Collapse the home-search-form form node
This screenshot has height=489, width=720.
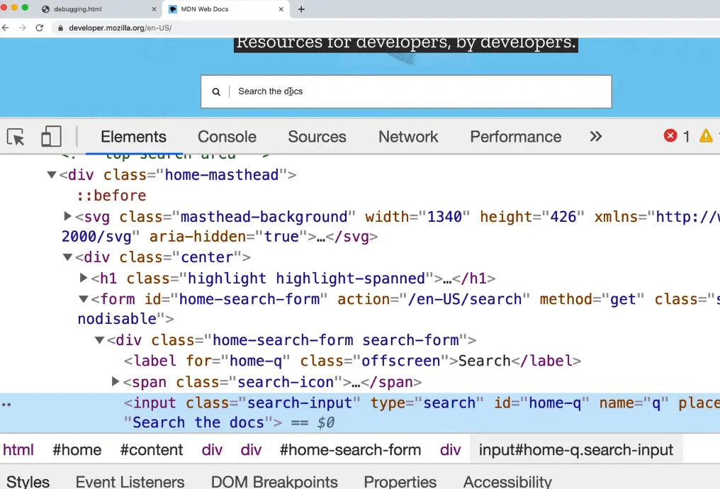(x=84, y=300)
